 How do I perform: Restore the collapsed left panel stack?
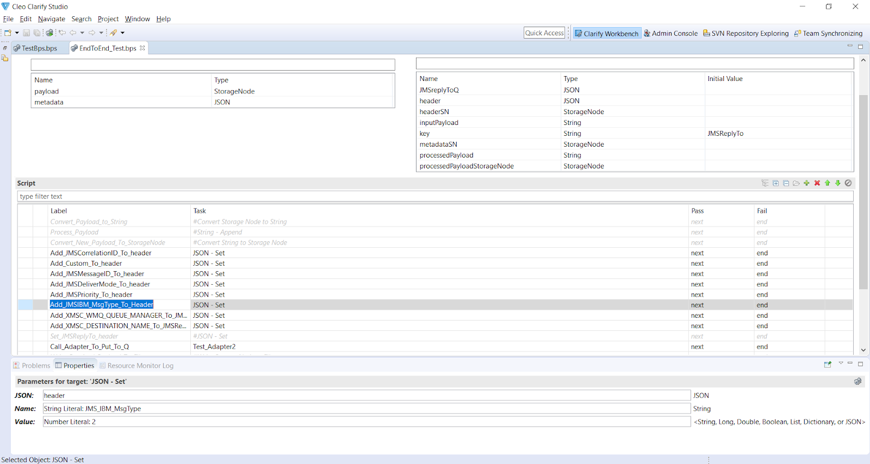pos(5,48)
